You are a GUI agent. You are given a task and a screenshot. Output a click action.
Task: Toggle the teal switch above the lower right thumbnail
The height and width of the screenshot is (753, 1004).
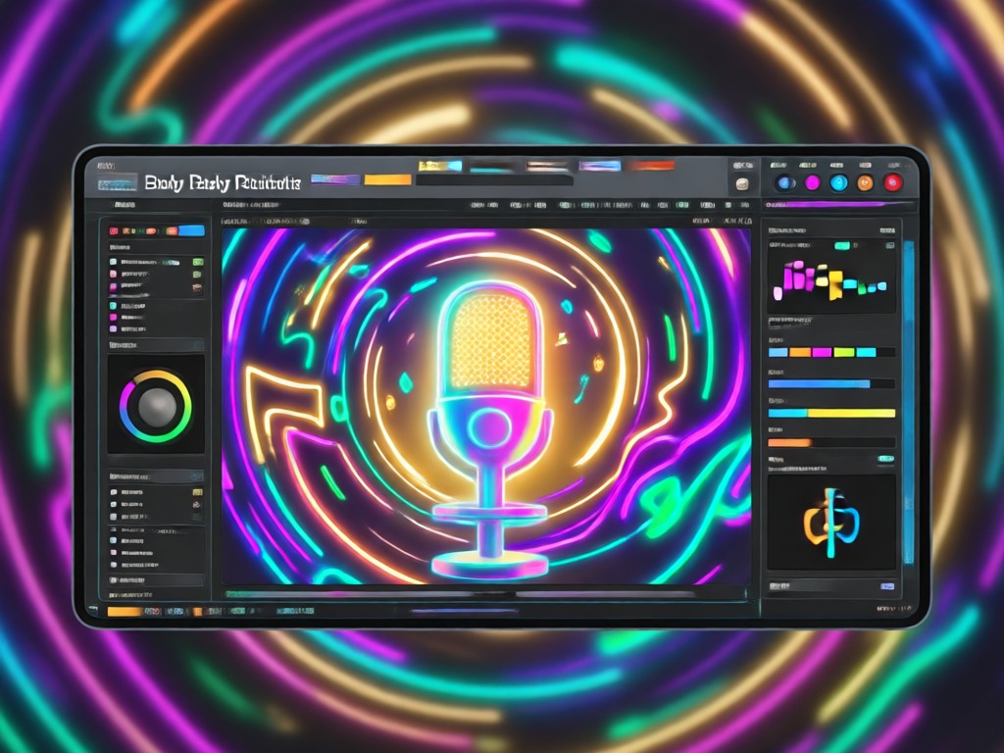pos(886,459)
